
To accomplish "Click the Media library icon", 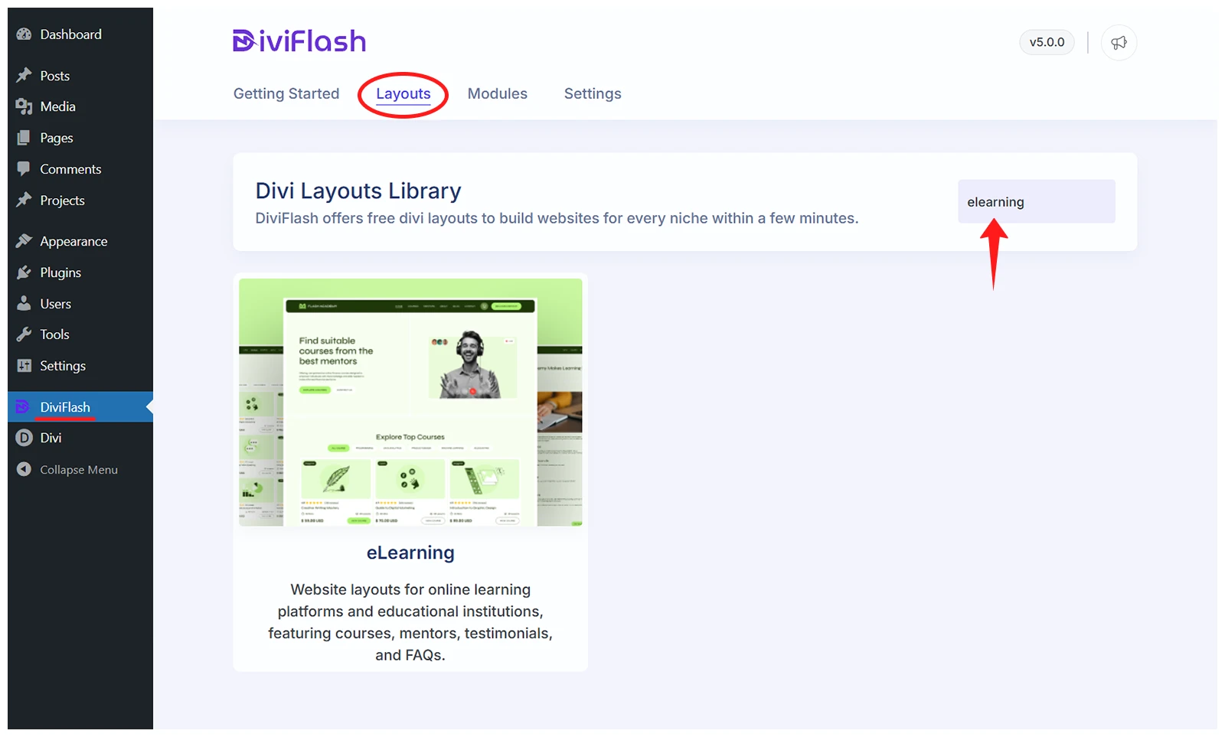I will 24,106.
